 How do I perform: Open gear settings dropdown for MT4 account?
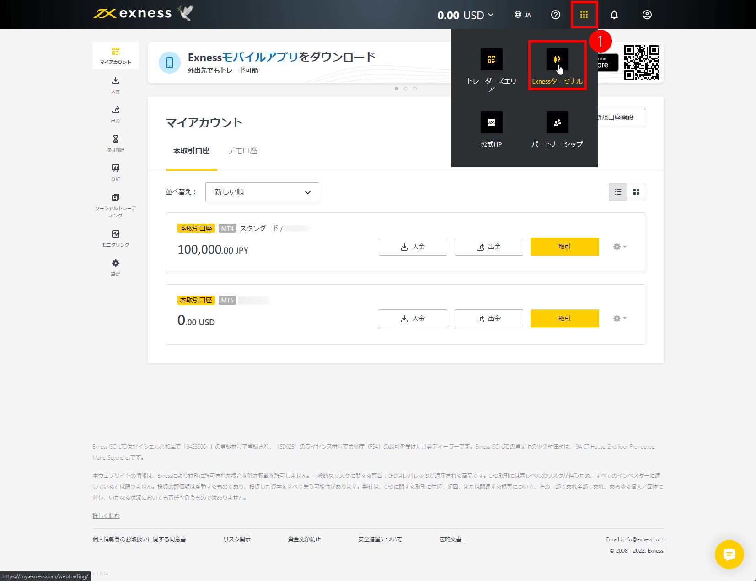click(x=619, y=247)
